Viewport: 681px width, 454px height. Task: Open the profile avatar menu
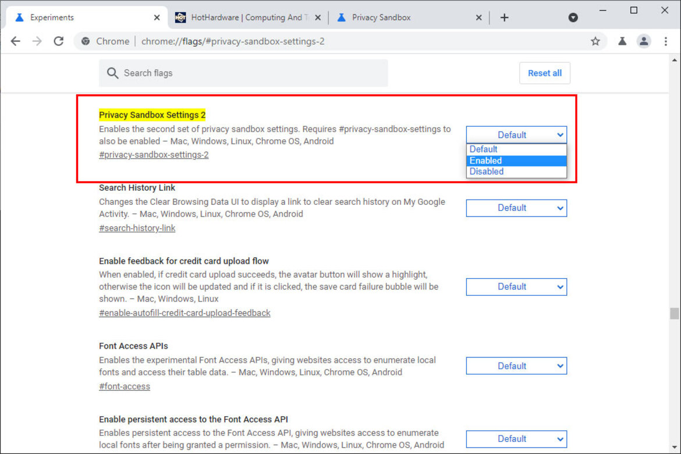click(644, 41)
